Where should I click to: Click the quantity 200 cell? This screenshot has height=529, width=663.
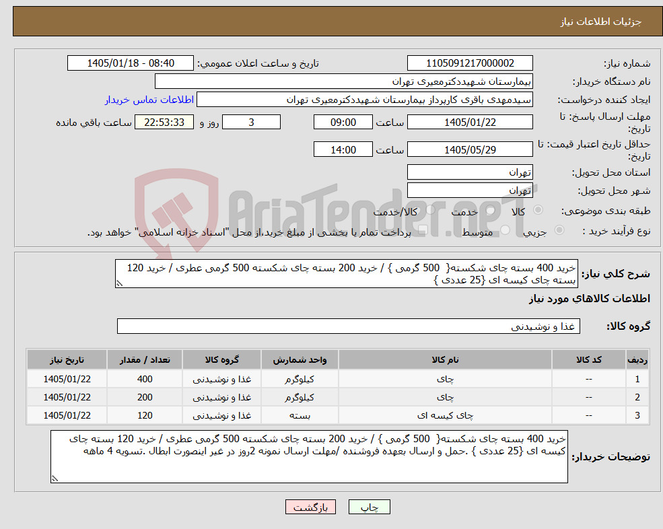click(145, 398)
